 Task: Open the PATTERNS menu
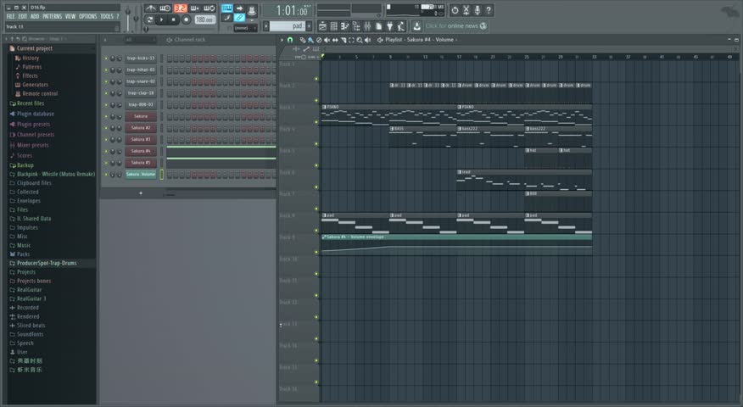coord(52,16)
